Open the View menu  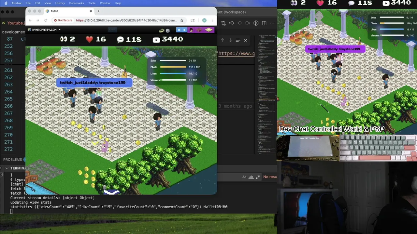coord(48,3)
